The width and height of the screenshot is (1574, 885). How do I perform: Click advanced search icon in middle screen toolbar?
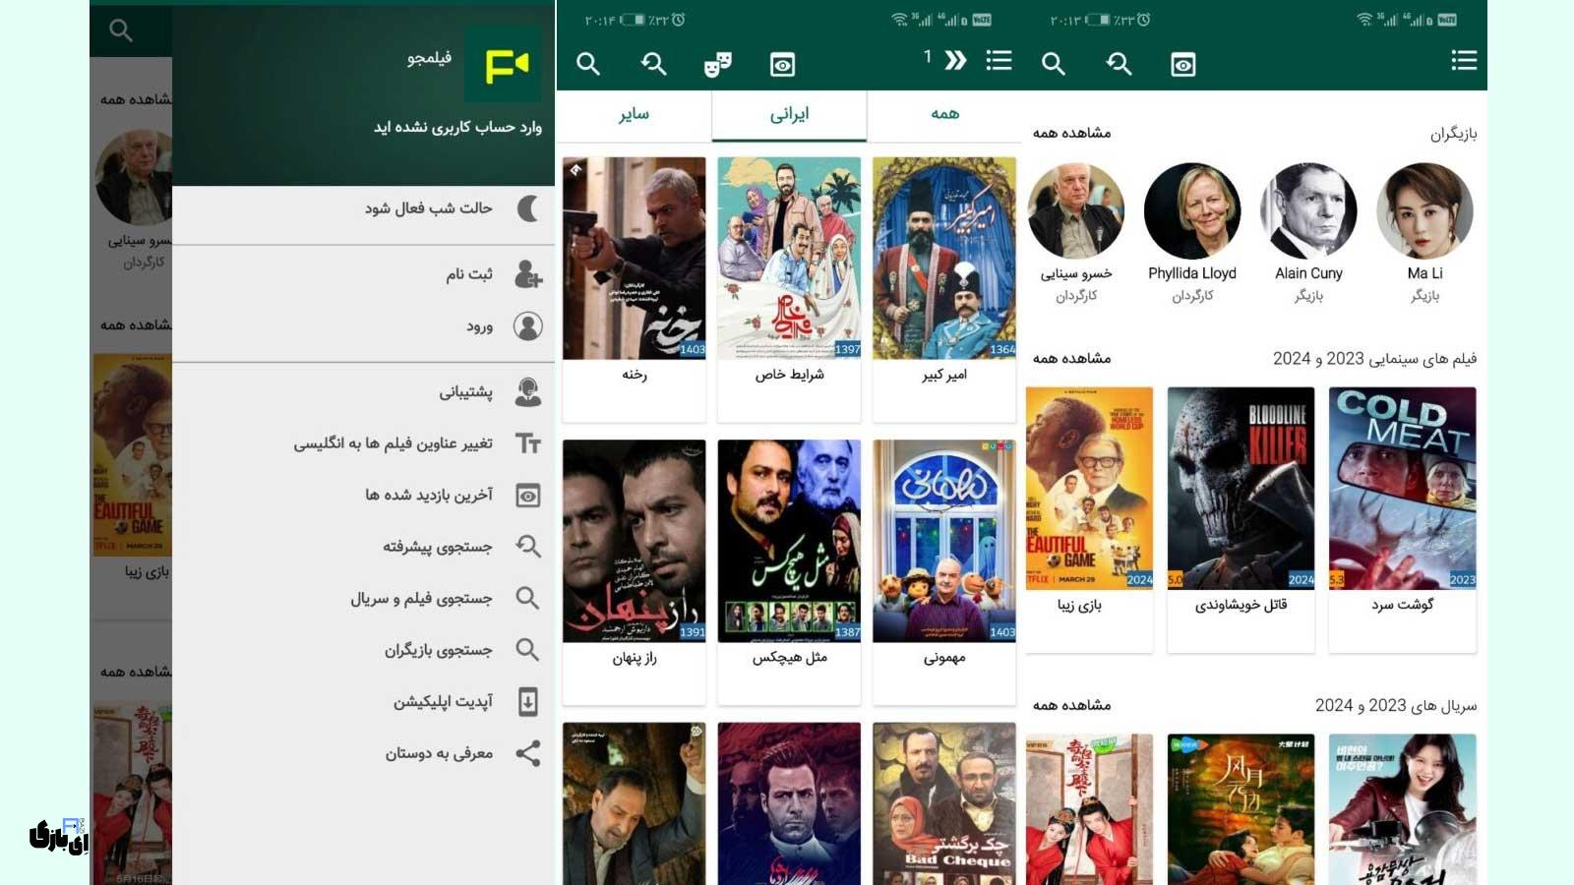click(653, 64)
